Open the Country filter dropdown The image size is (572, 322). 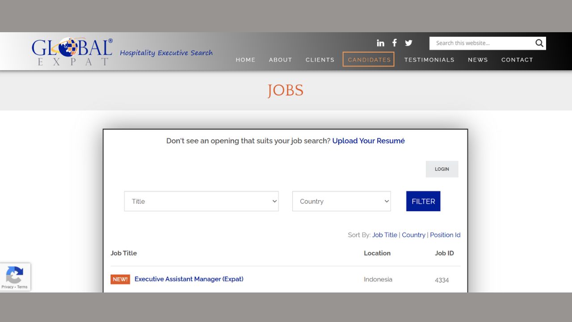pyautogui.click(x=341, y=201)
